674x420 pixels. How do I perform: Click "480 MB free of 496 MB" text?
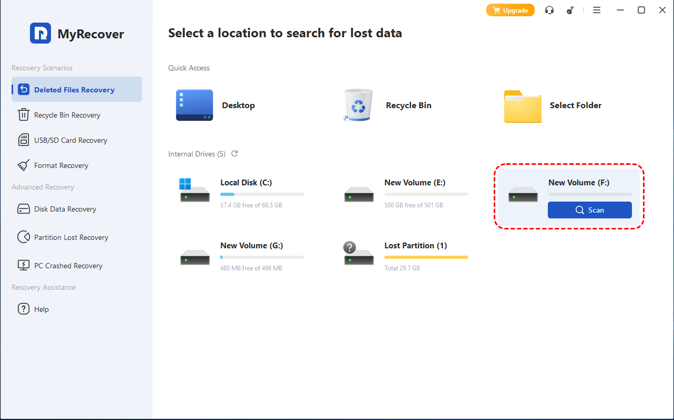(251, 268)
